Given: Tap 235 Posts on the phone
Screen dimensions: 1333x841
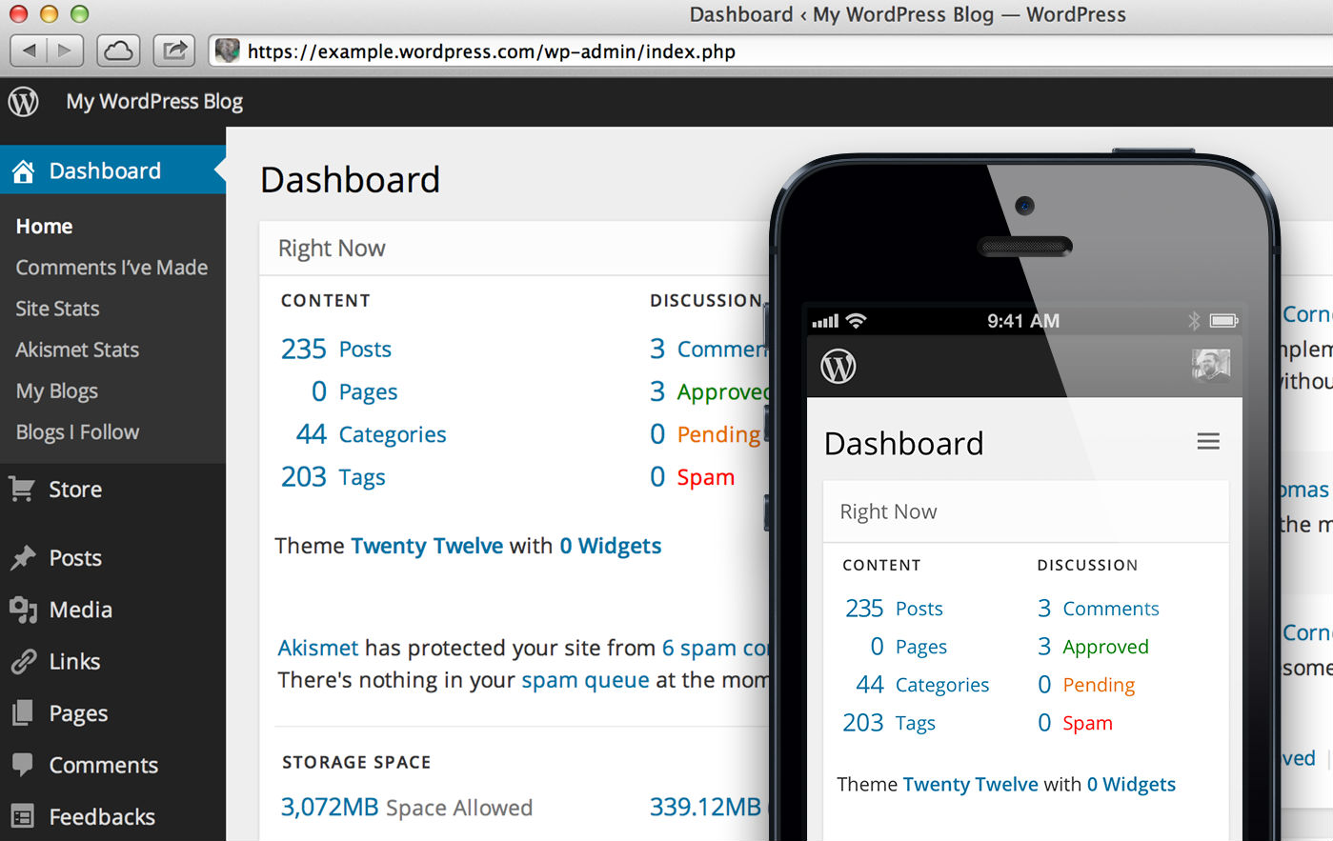Looking at the screenshot, I should (894, 608).
